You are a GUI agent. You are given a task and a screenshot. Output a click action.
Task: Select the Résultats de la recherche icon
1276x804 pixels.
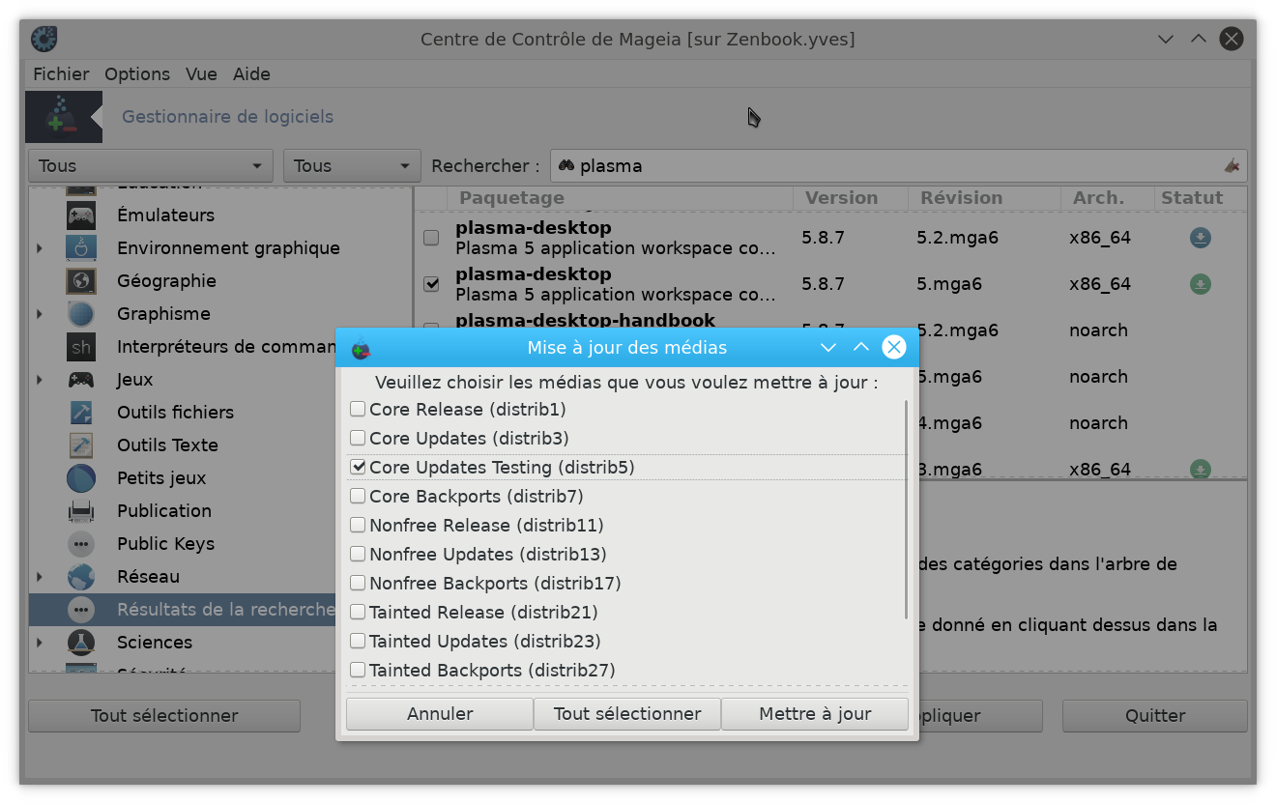click(x=81, y=609)
